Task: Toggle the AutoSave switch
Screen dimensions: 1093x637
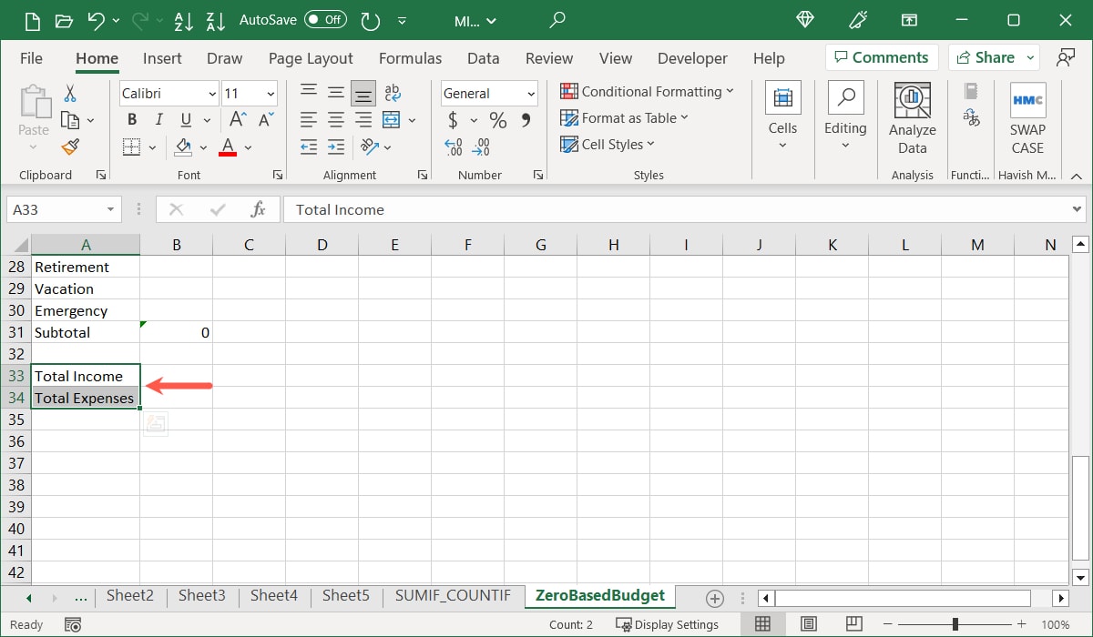Action: (x=324, y=19)
